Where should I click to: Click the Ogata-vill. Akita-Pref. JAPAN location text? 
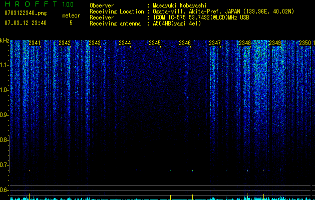coord(223,11)
